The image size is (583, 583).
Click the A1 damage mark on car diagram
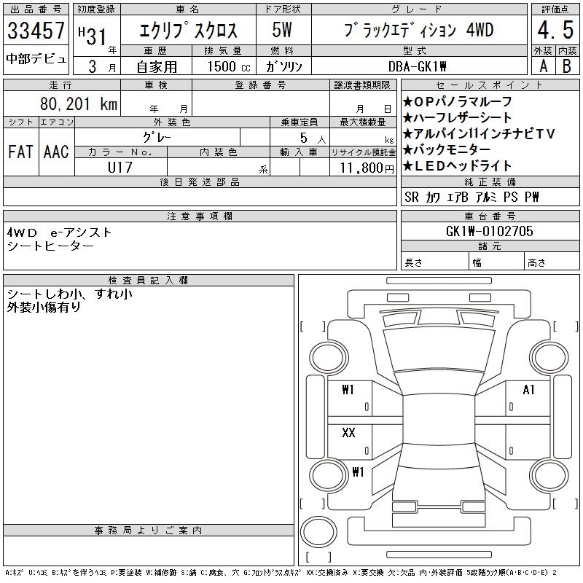pyautogui.click(x=529, y=390)
